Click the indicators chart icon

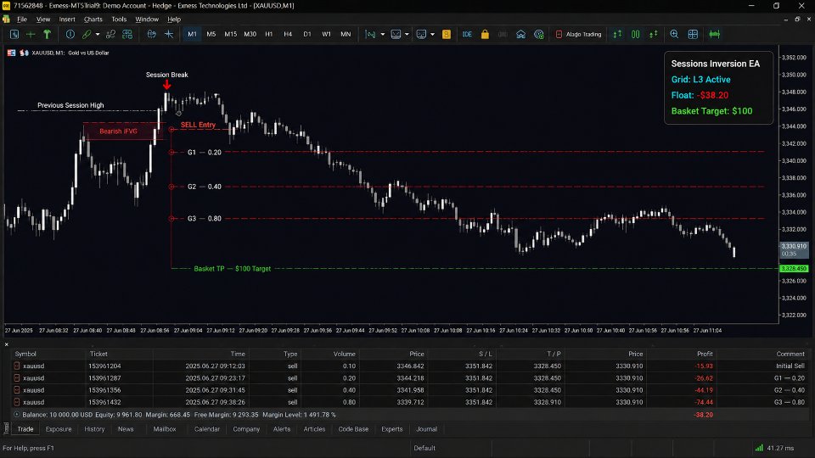(370, 34)
